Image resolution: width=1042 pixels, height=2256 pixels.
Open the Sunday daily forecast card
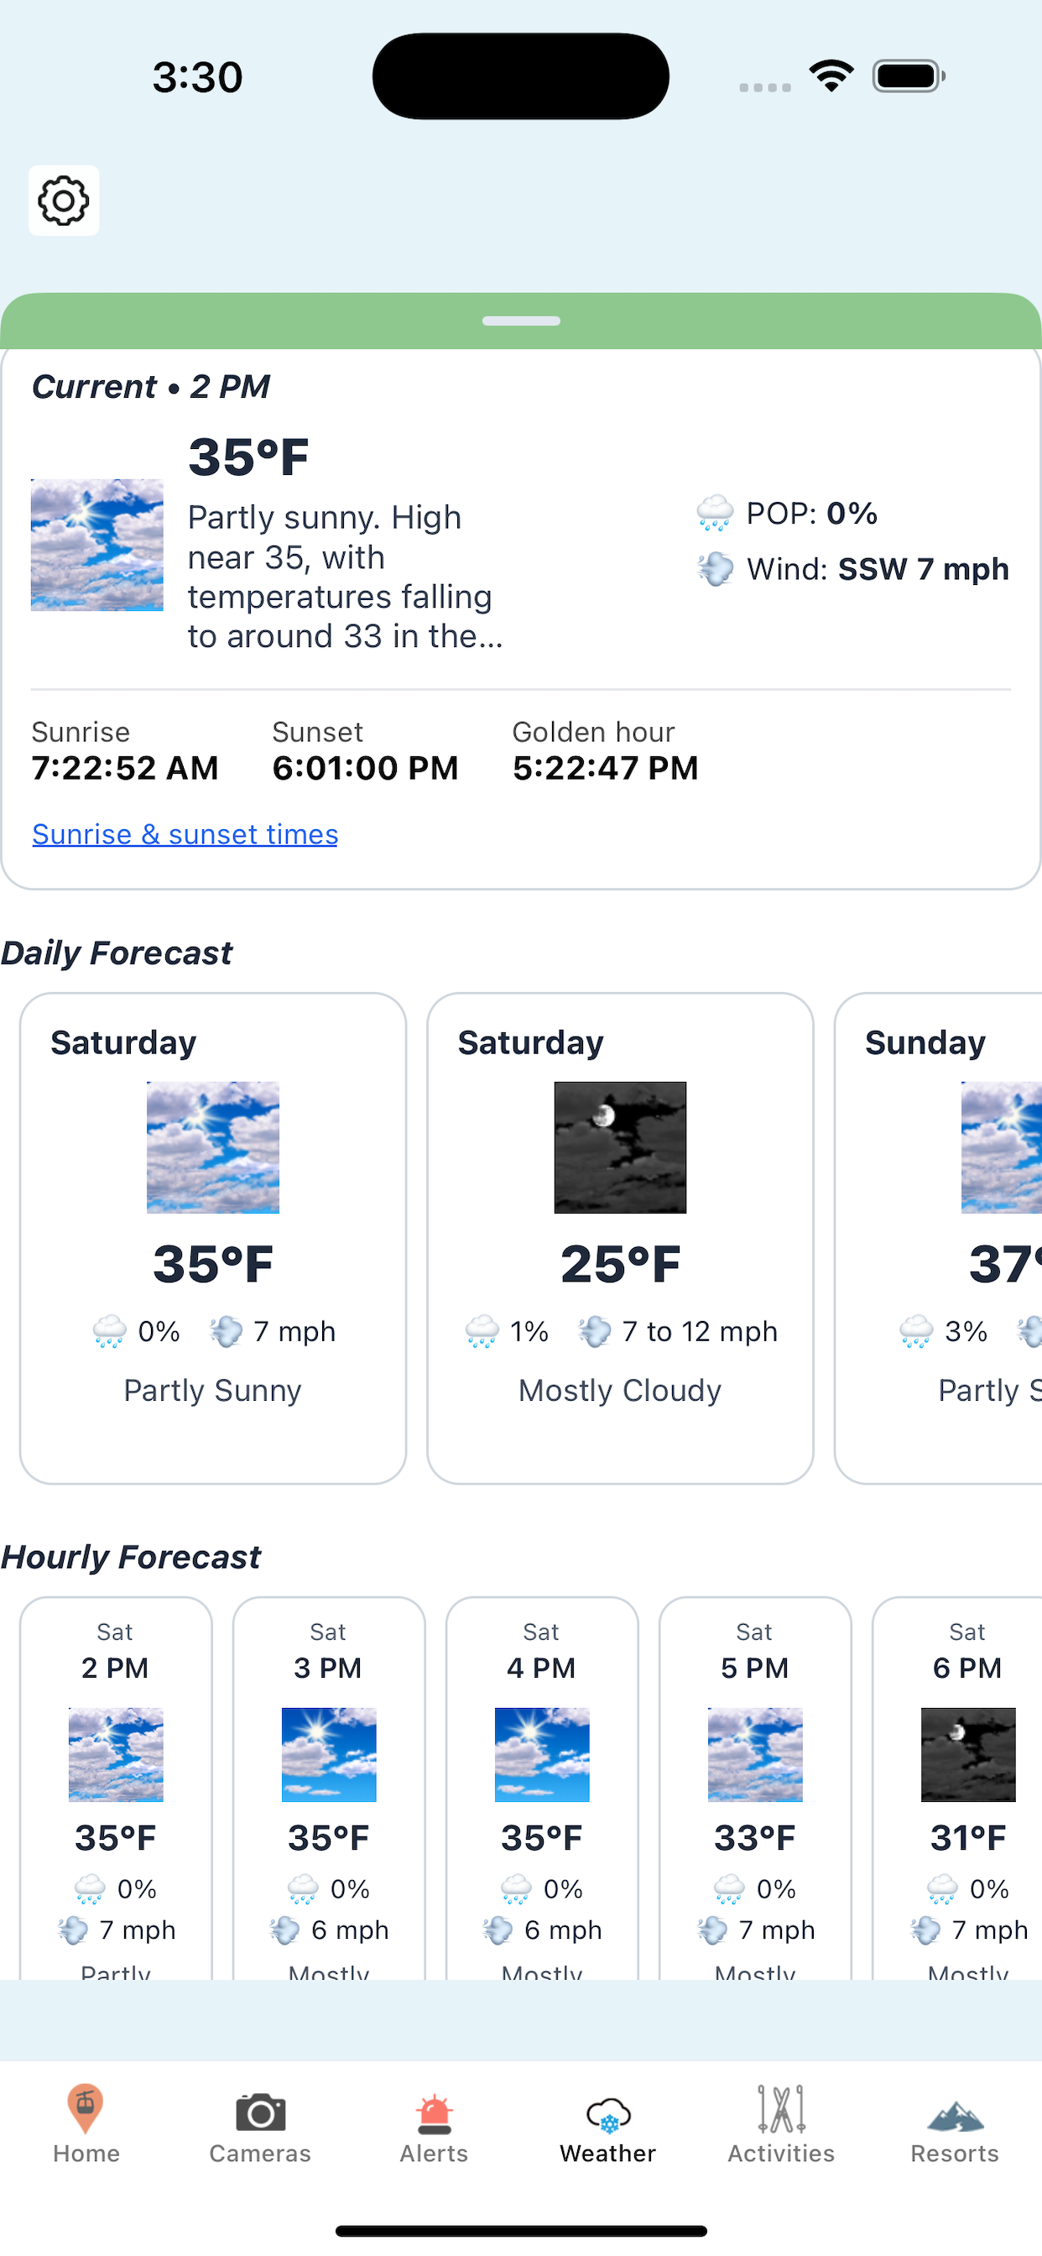pos(939,1237)
